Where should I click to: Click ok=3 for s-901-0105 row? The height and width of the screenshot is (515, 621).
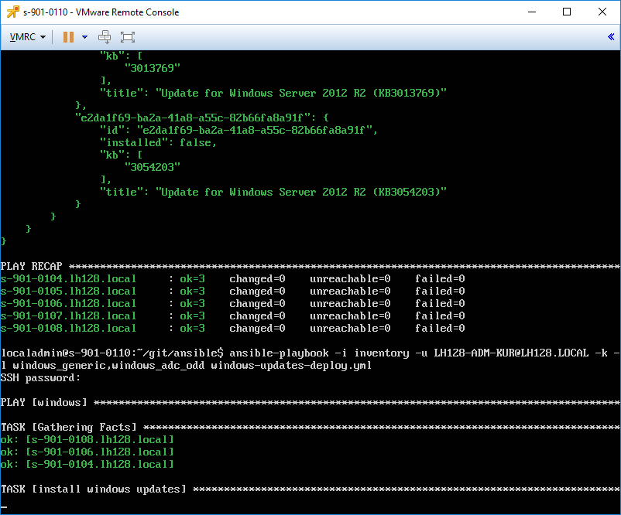192,291
